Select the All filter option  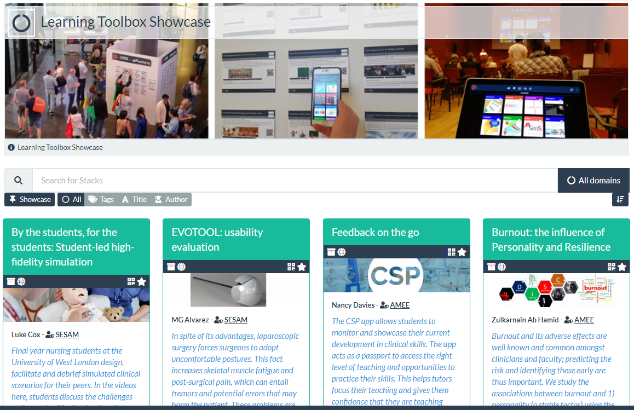[71, 199]
